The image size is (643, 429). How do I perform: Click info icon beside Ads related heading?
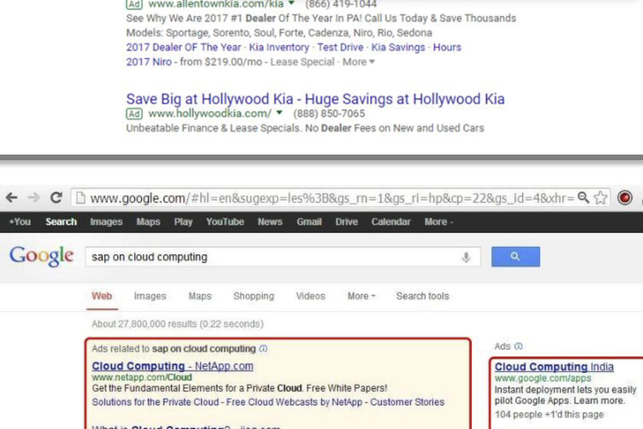tap(263, 349)
